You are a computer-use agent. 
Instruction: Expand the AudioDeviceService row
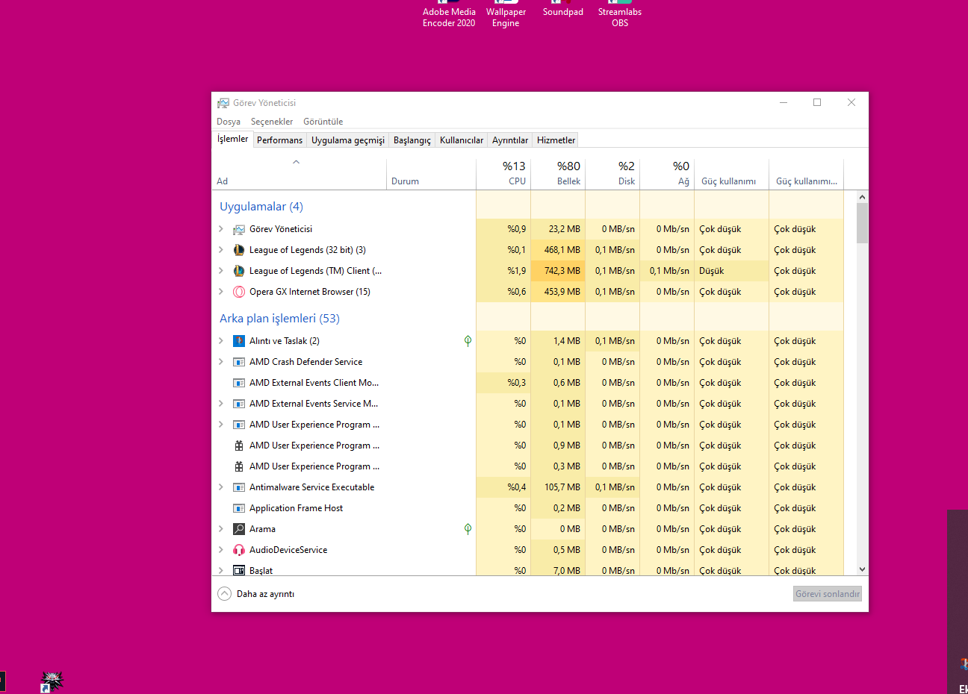[221, 550]
